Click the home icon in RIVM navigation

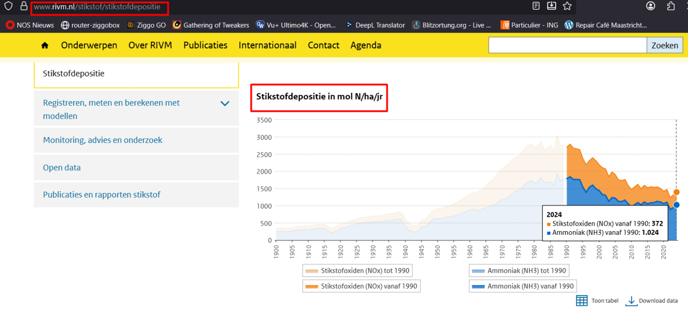45,46
